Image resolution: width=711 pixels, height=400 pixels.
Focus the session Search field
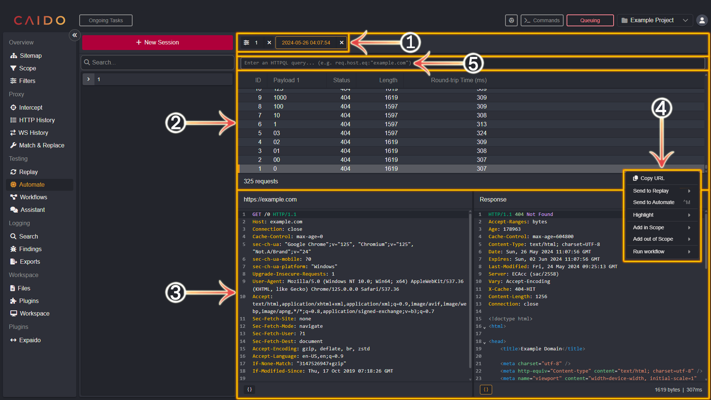pyautogui.click(x=157, y=62)
